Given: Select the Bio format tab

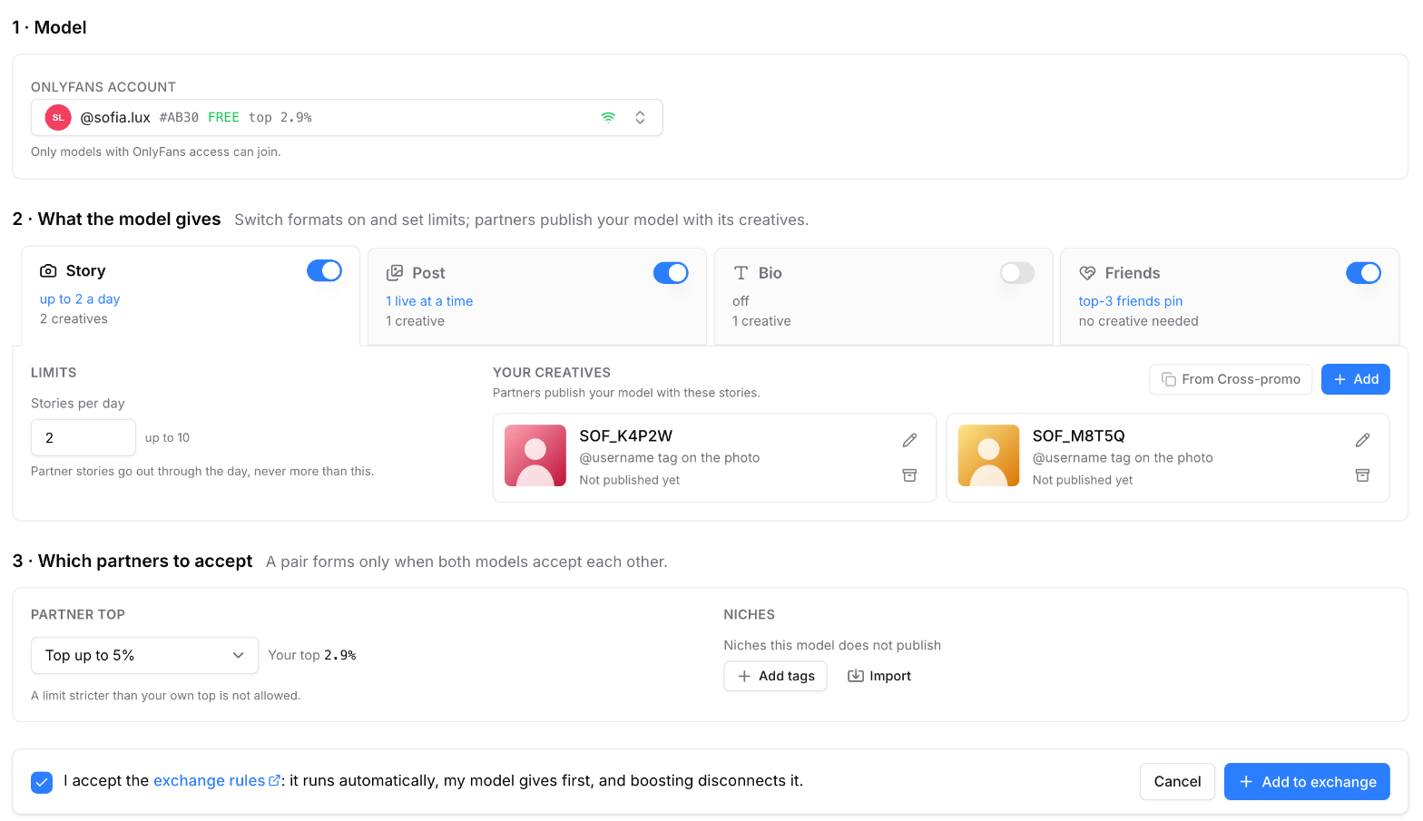Looking at the screenshot, I should click(x=883, y=297).
